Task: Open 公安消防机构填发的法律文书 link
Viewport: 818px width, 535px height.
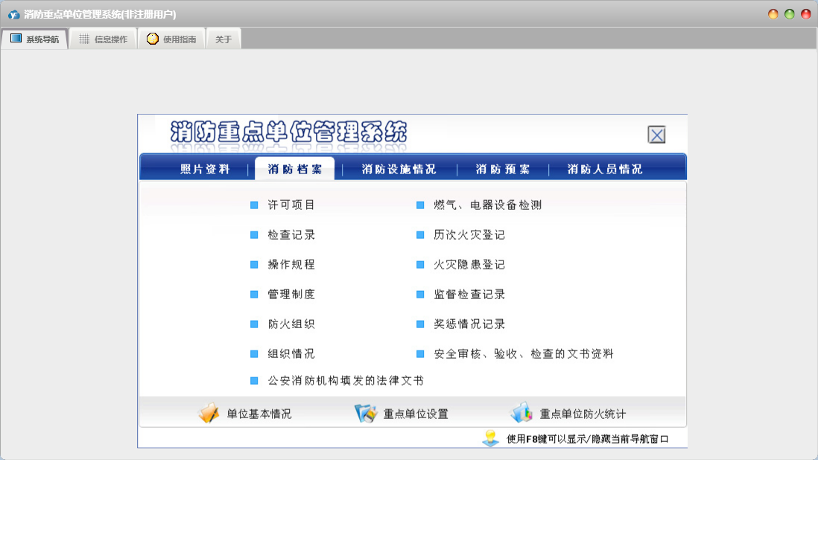Action: click(346, 381)
